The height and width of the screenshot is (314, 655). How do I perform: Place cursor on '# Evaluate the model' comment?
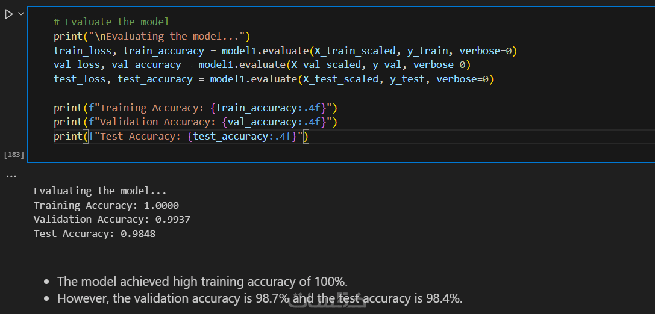[x=111, y=22]
